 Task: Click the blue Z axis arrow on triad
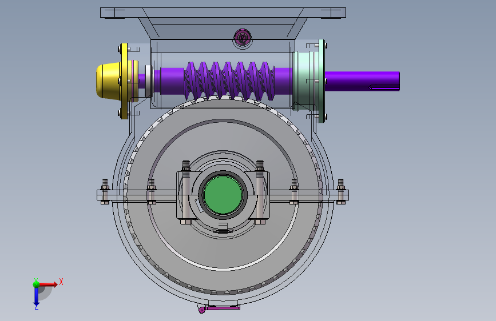37,297
